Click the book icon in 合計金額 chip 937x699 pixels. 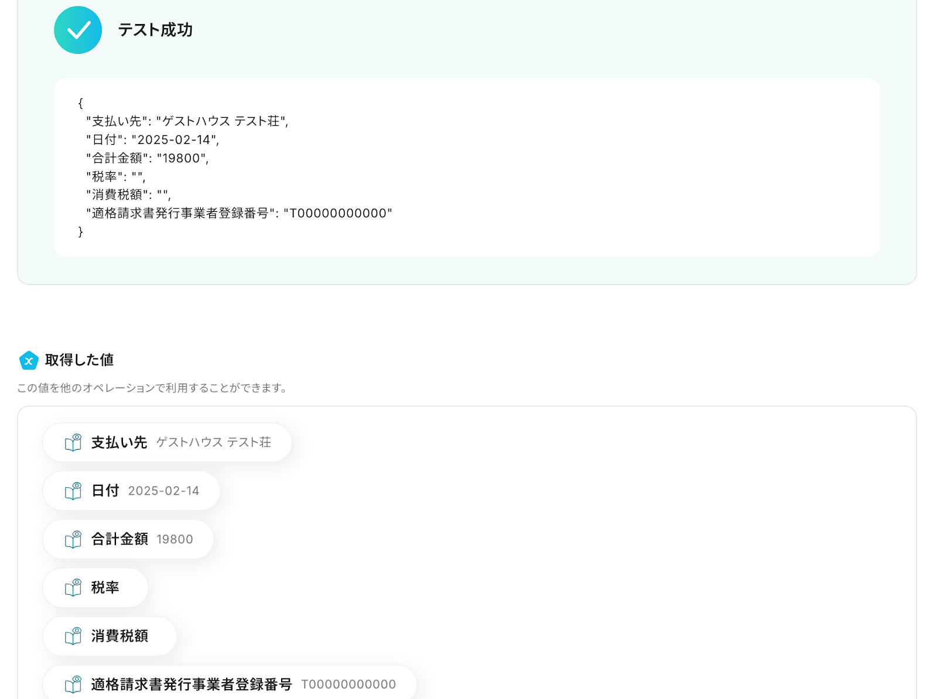point(73,539)
